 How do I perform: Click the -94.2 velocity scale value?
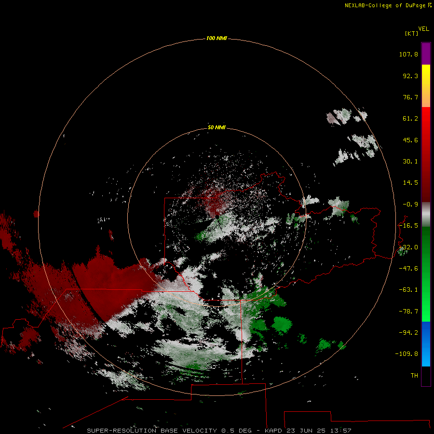[408, 332]
